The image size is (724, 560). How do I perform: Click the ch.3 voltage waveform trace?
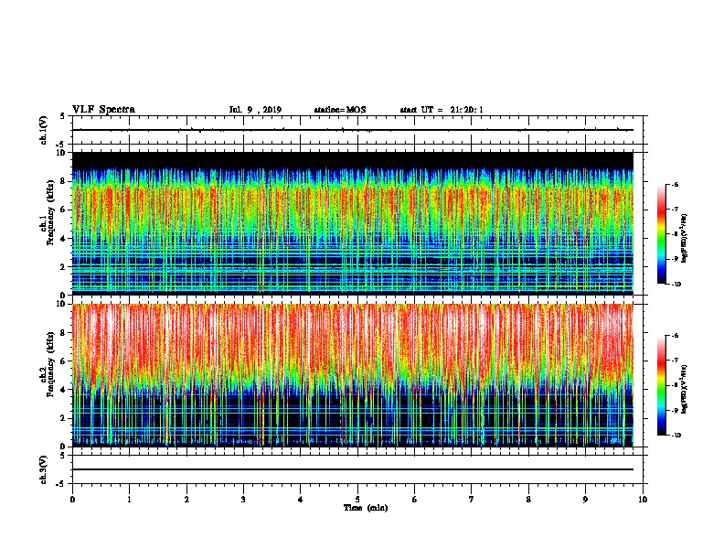(x=353, y=469)
